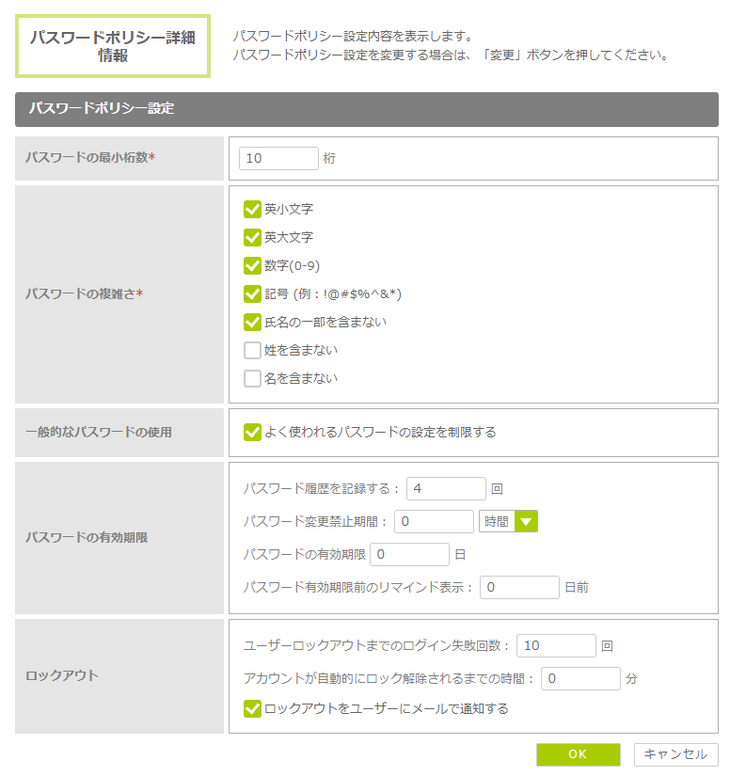Click the ログイン失敗回数 input field
This screenshot has width=730, height=776.
coord(556,645)
